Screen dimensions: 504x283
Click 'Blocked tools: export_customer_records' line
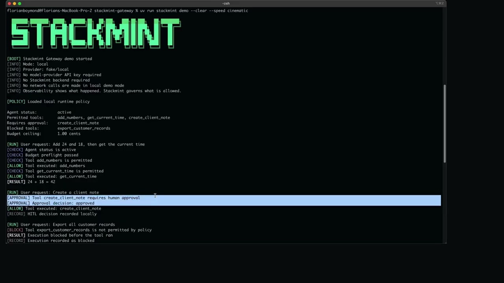pyautogui.click(x=59, y=128)
